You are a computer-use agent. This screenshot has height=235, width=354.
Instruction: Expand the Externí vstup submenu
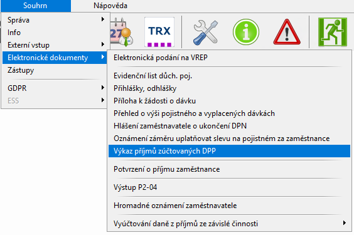(x=55, y=45)
